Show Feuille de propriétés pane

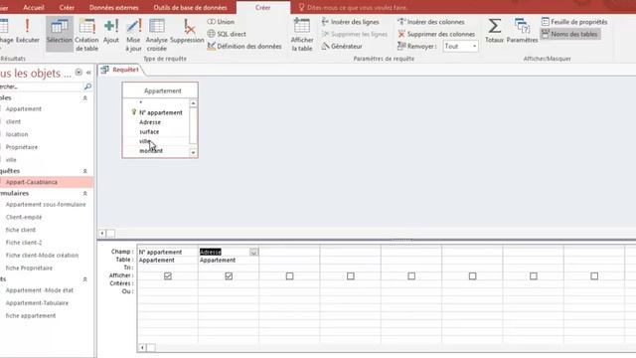coord(574,22)
